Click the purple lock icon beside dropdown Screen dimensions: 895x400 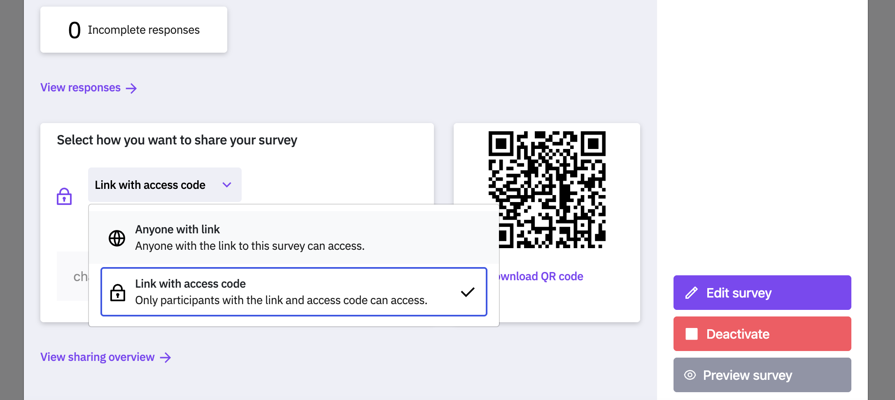(64, 197)
